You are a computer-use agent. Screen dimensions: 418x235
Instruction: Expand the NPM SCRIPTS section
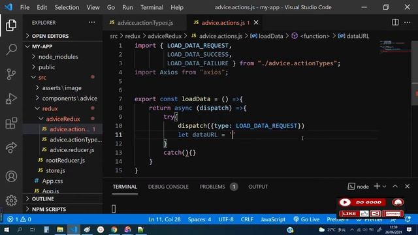(49, 209)
